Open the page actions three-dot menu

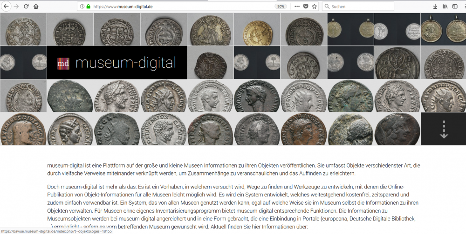[x=296, y=6]
